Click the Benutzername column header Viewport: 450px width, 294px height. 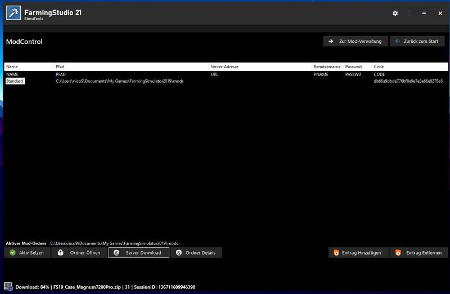click(x=327, y=66)
